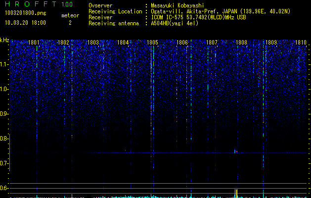This screenshot has height=198, width=311.
Task: Click the yellow signal peak at bottom near 1808
Action: (x=236, y=193)
